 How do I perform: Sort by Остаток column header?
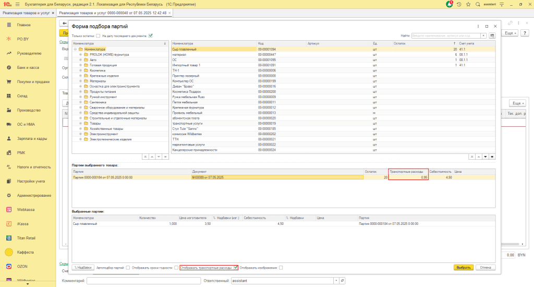point(424,44)
